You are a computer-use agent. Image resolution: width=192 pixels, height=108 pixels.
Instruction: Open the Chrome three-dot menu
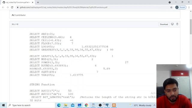pos(189,7)
